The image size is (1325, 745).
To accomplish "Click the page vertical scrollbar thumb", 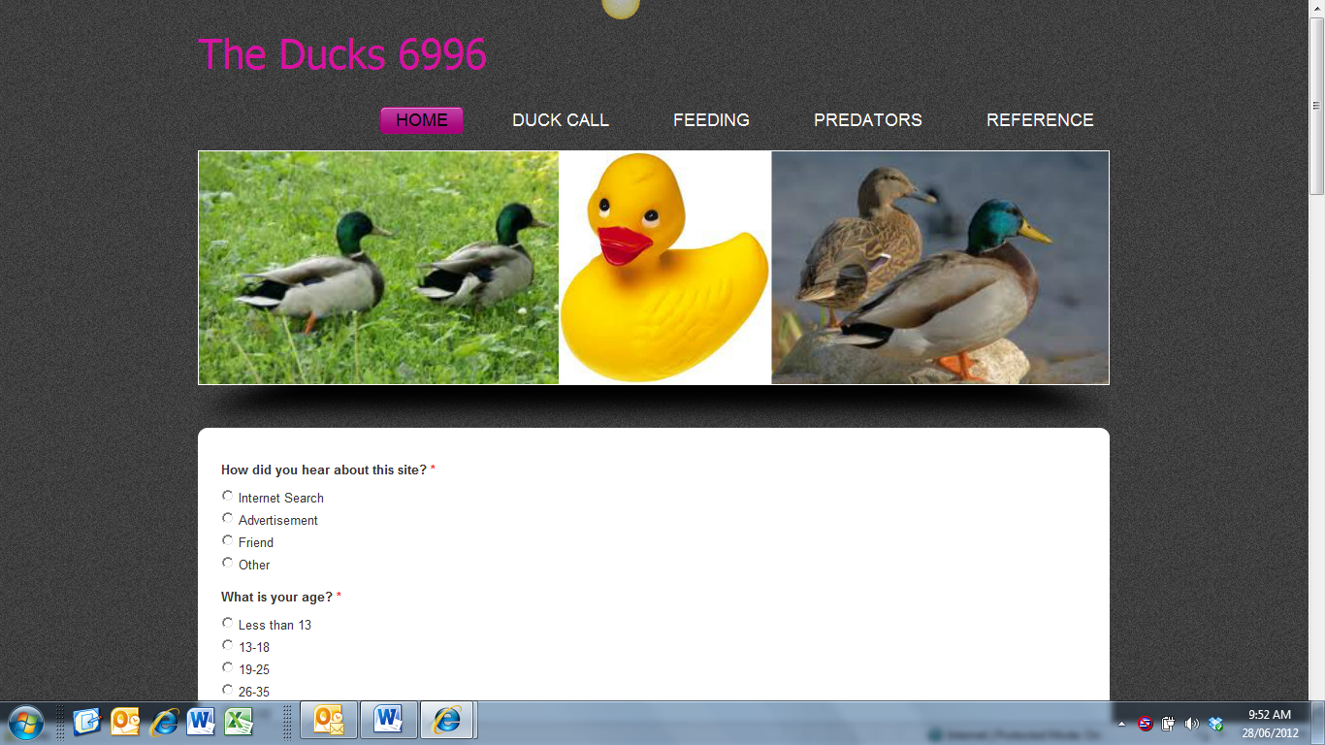I will (1316, 105).
